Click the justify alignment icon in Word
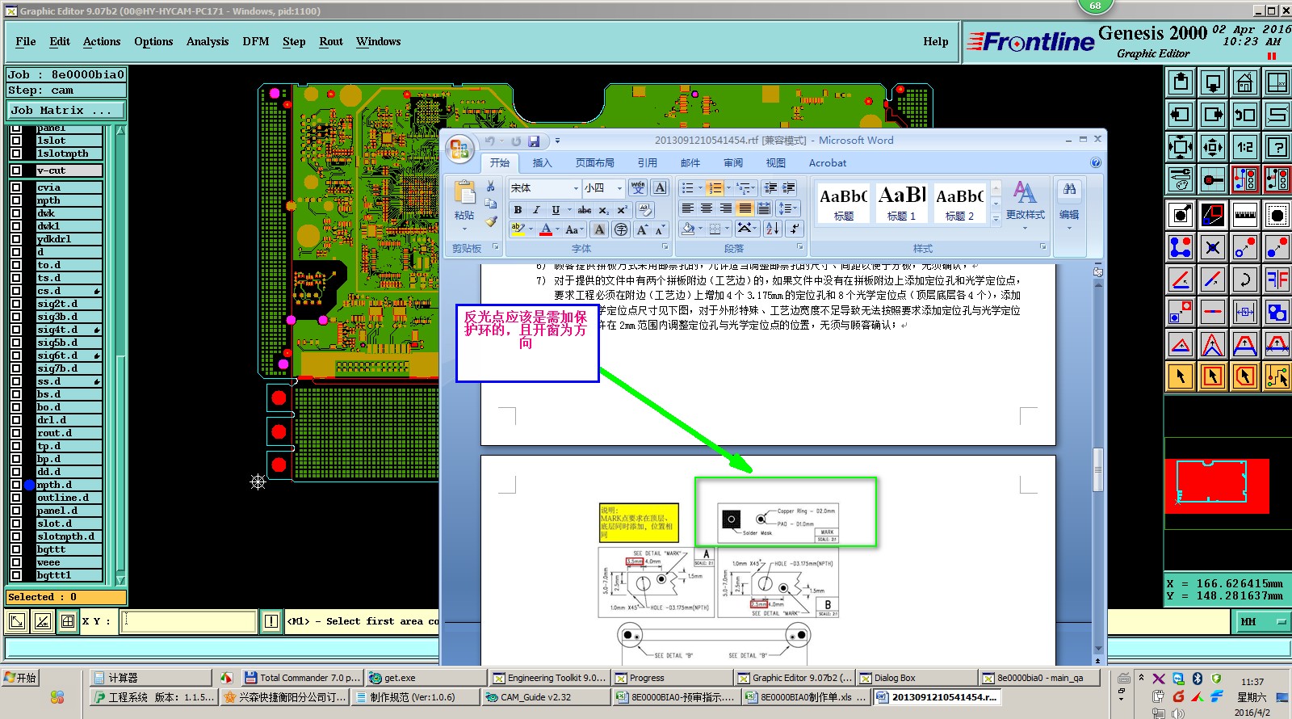Viewport: 1292px width, 719px height. tap(745, 208)
